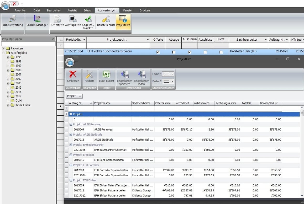This screenshot has width=304, height=204.
Task: Close the Projektgruppen panel
Action: point(53,39)
